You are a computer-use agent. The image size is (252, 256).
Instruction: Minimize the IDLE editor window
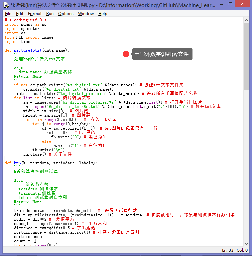pos(221,4)
